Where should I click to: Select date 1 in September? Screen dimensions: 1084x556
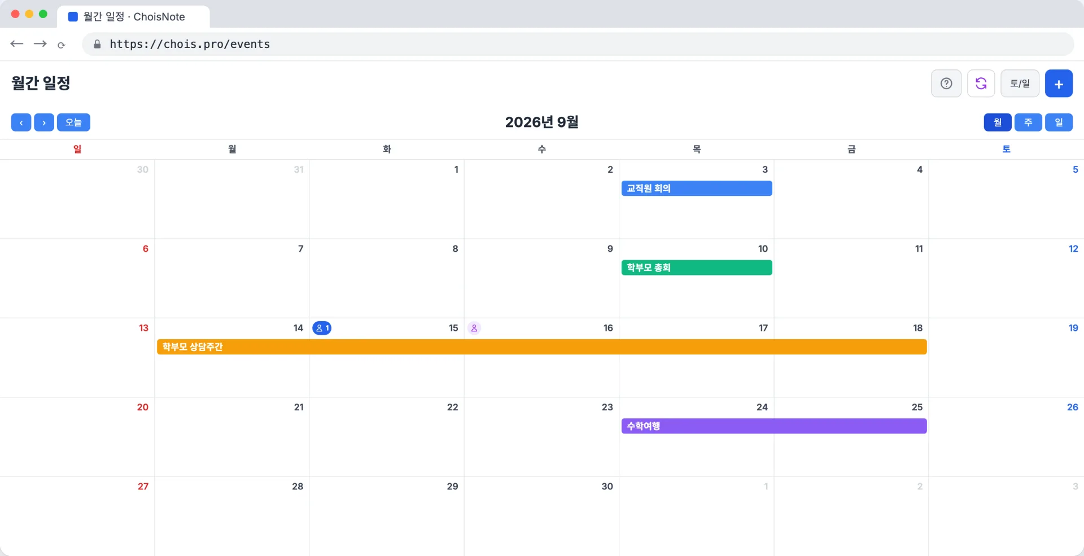click(x=387, y=199)
